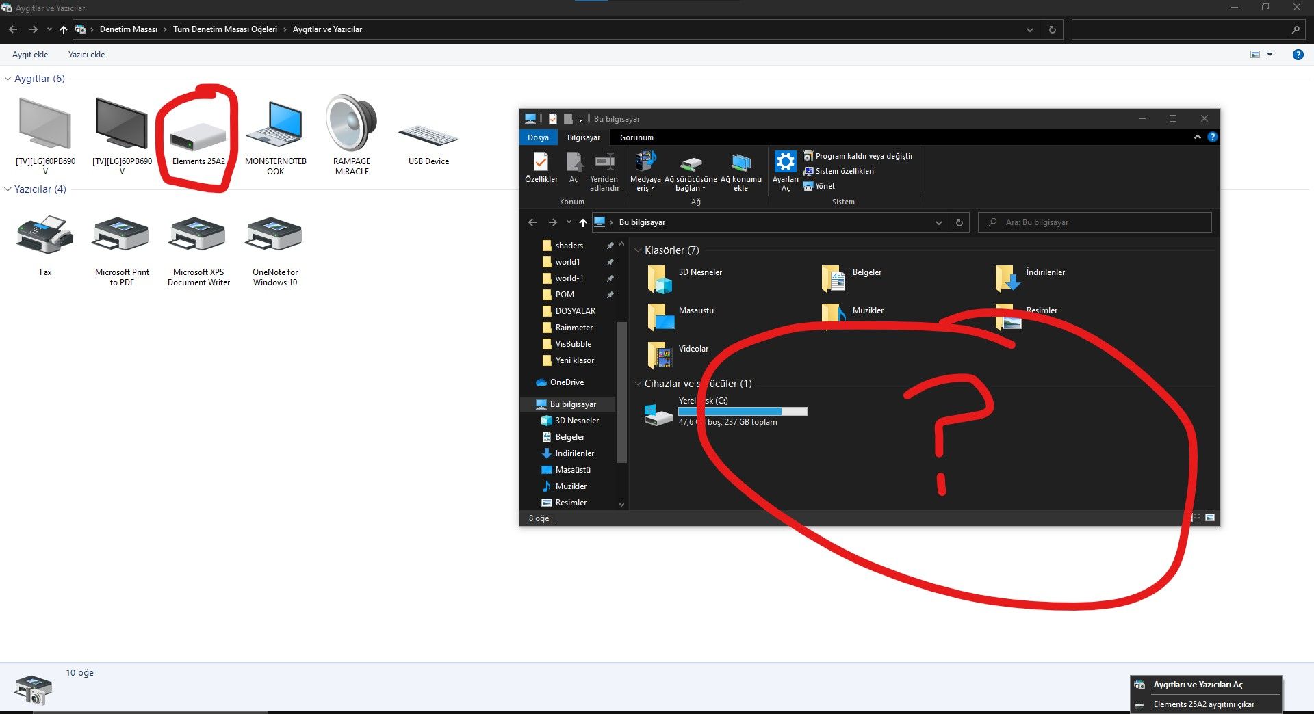Open the Yerel Disk (C:) drive

[x=725, y=412]
